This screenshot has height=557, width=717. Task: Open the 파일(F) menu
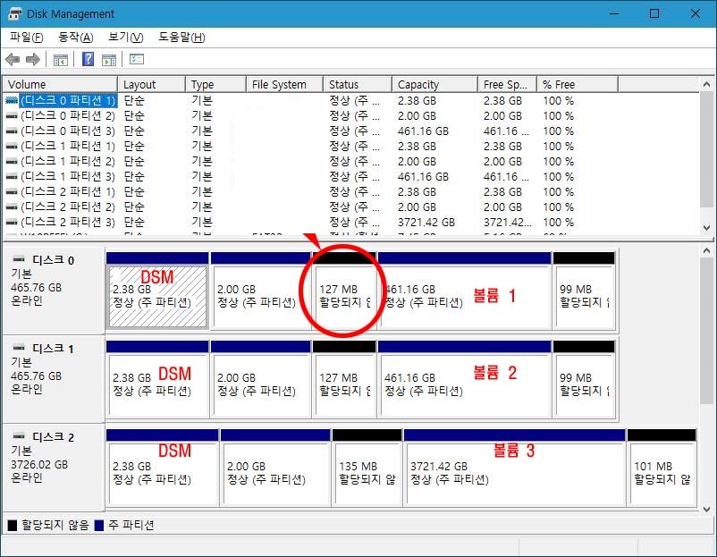click(x=26, y=38)
